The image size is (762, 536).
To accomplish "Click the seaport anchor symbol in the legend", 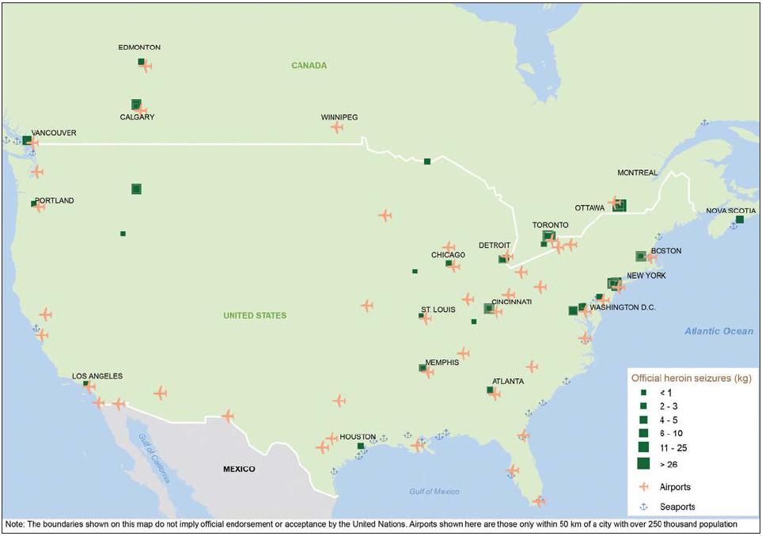I will tap(643, 507).
